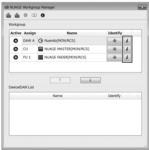Viewport: 149px width, 150px height.
Task: Select the Nuendo(MON/RCS) name text
Action: point(60,41)
